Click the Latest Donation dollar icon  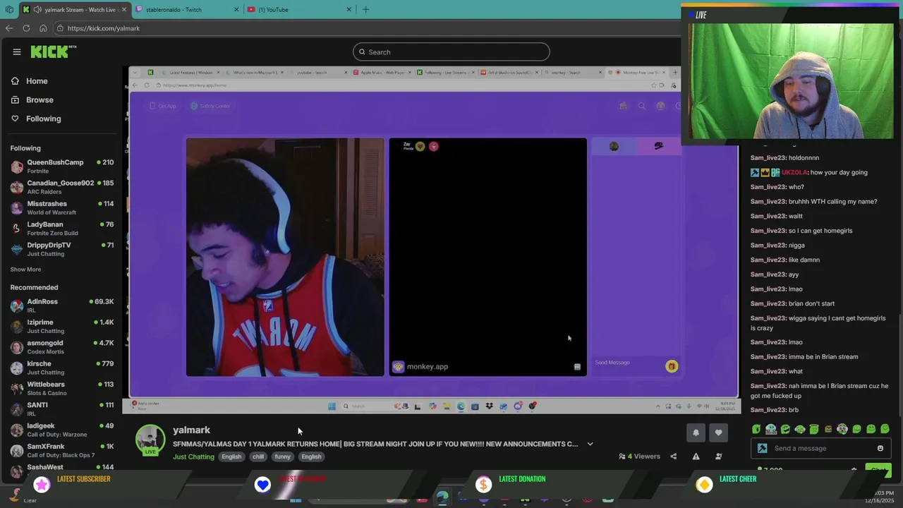click(x=483, y=484)
